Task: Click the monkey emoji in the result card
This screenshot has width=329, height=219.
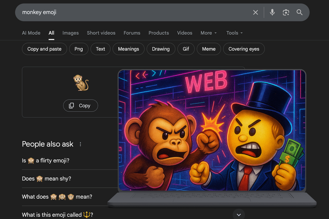Action: (81, 83)
